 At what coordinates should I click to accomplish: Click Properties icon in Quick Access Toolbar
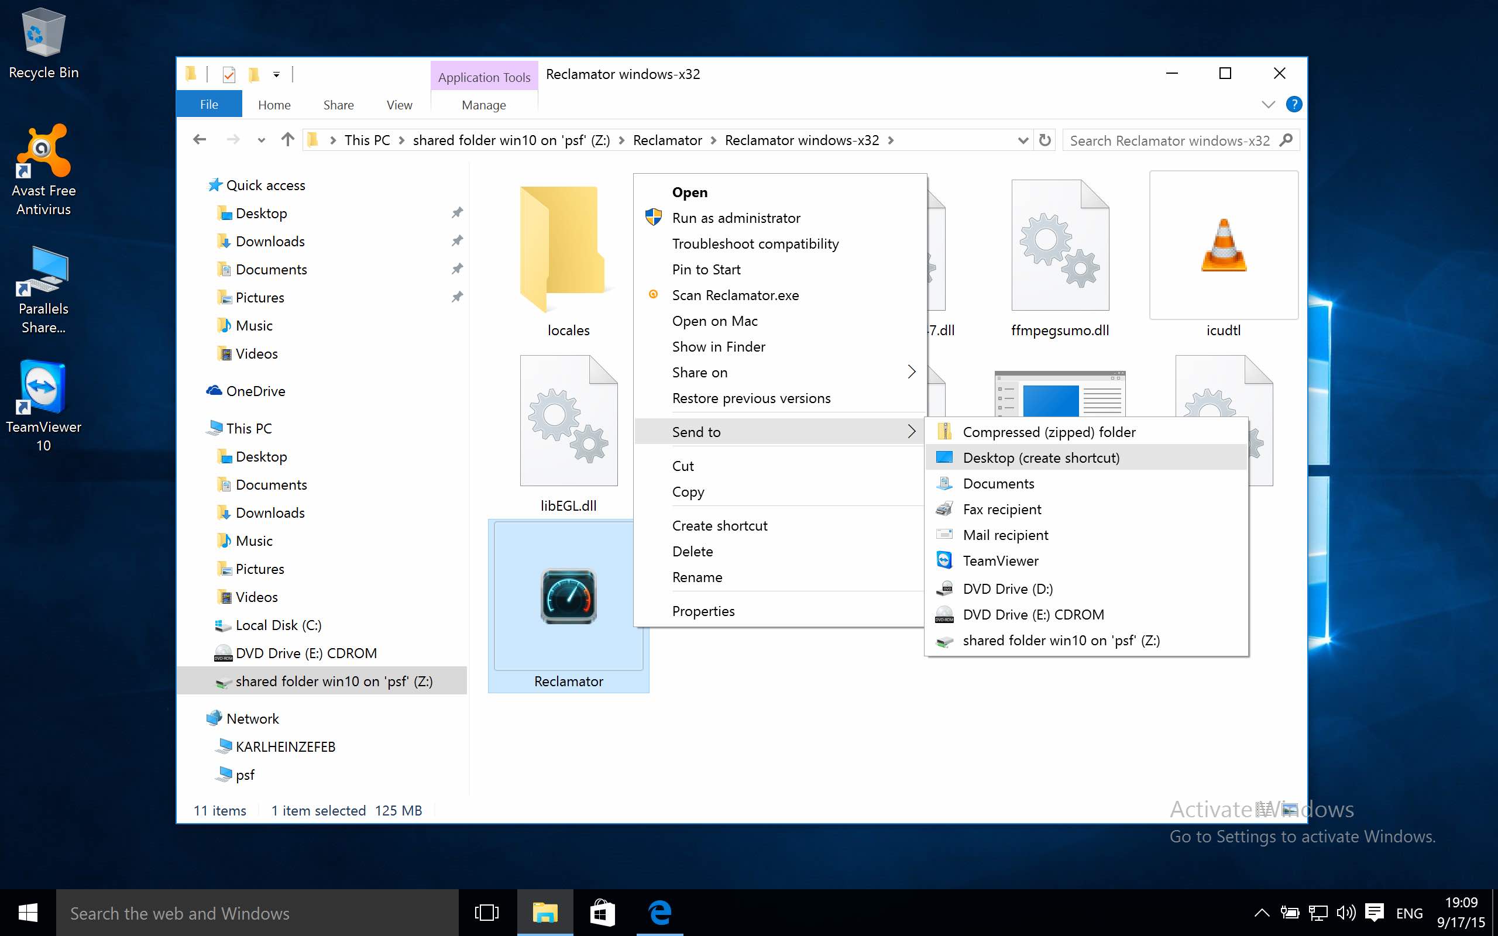[229, 74]
